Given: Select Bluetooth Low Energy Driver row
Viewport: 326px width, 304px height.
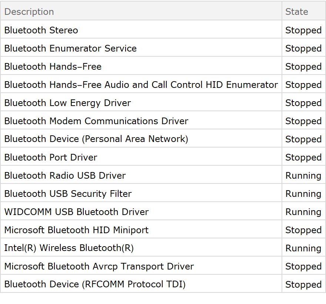Looking at the screenshot, I should pyautogui.click(x=67, y=103).
